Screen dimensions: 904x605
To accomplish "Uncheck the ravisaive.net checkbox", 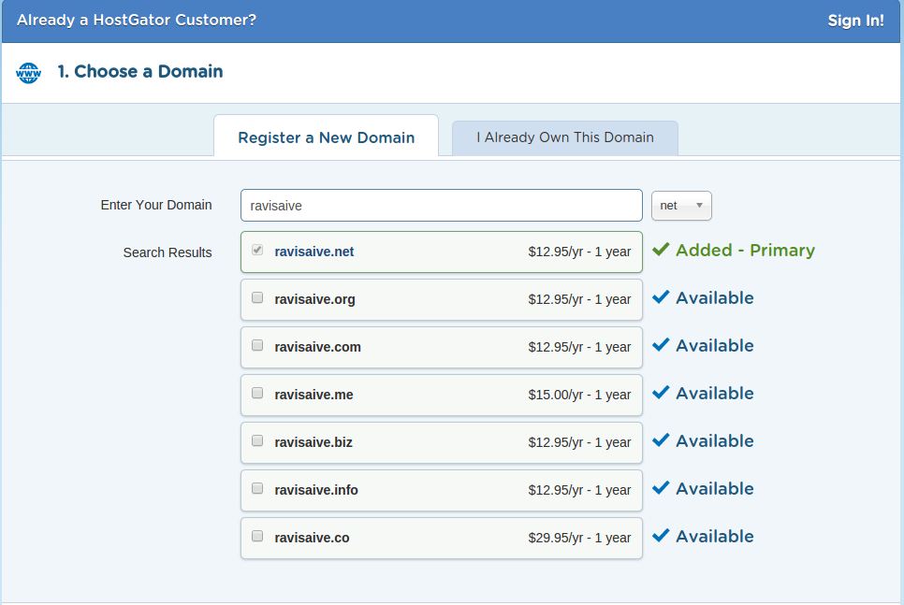I will tap(257, 251).
